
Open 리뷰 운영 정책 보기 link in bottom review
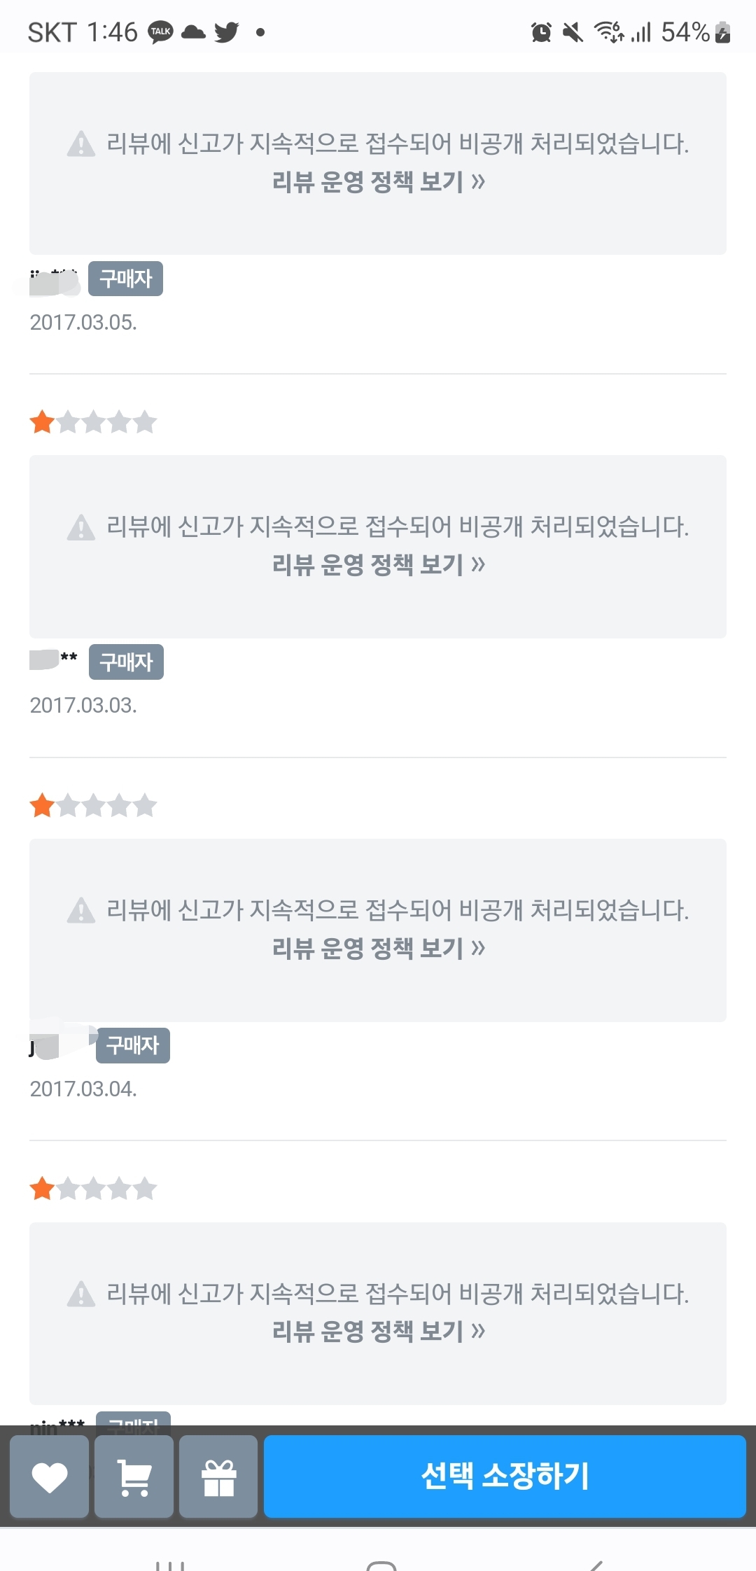tap(378, 1331)
